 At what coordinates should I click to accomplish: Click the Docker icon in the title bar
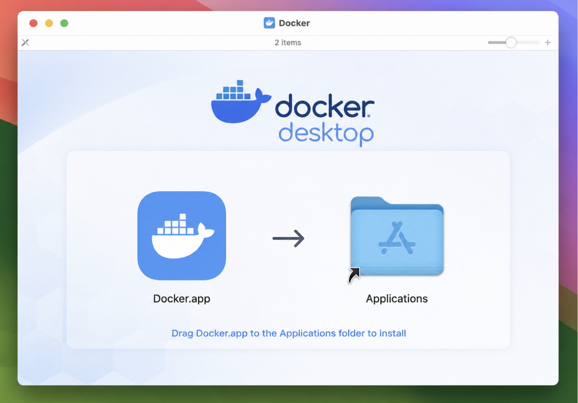[269, 23]
